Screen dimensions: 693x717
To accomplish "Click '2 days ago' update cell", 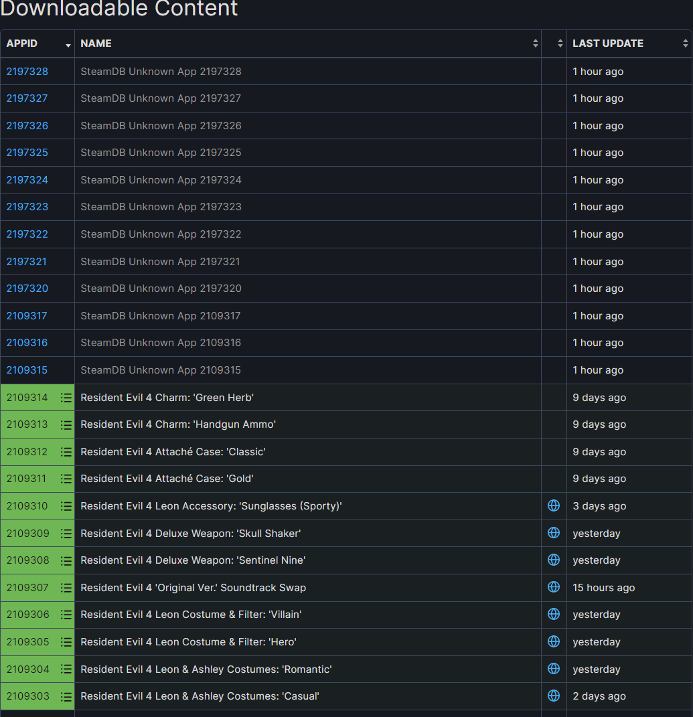I will point(629,696).
